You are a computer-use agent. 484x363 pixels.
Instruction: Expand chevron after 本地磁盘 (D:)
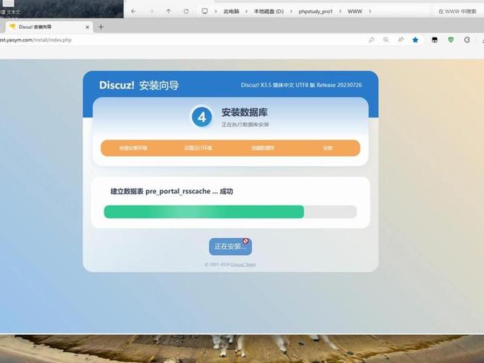[291, 11]
